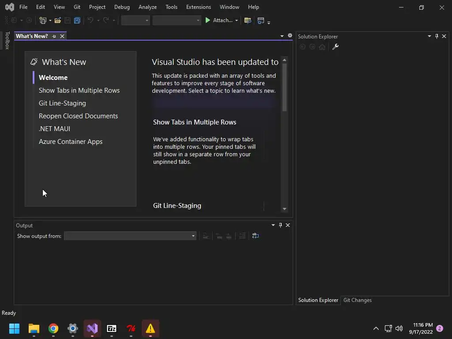
Task: Expand the toolbar overflow options arrow
Action: [269, 22]
